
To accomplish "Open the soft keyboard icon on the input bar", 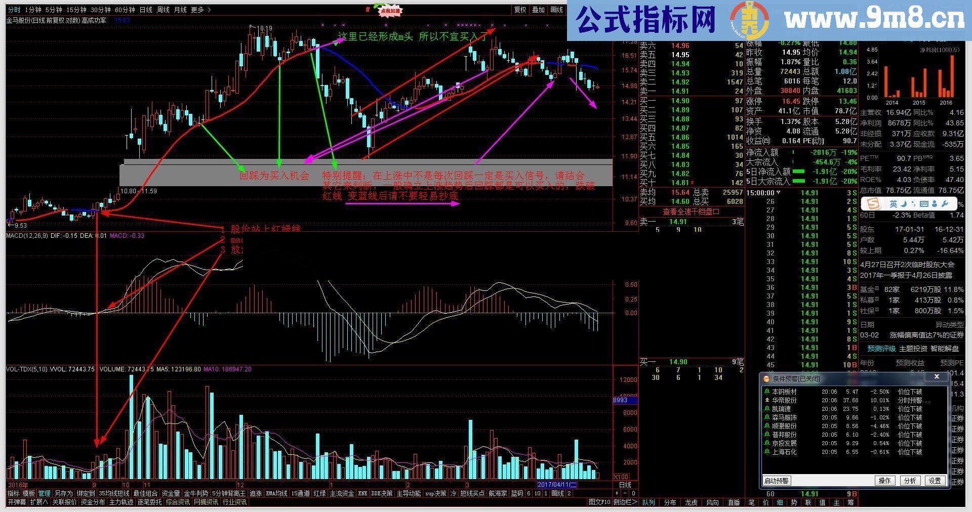I will pyautogui.click(x=924, y=203).
